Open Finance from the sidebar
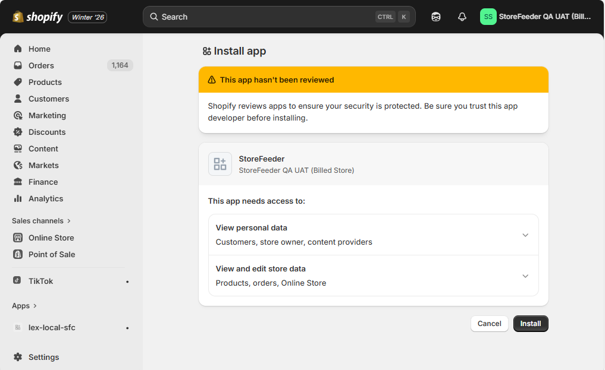 (18, 182)
